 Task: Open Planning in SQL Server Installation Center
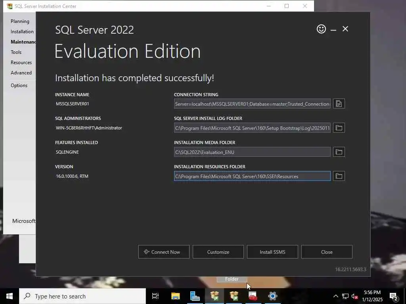[x=20, y=21]
